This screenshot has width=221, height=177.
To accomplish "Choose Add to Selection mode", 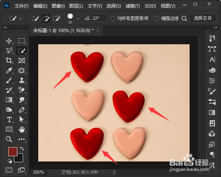I will [46, 19].
